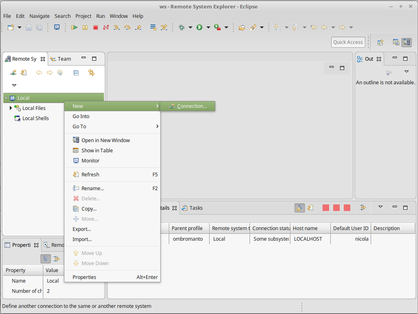The image size is (418, 314).
Task: Click the Step Into icon
Action: 117,27
